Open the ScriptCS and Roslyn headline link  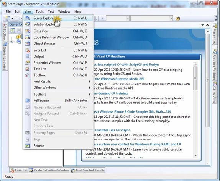(126, 64)
